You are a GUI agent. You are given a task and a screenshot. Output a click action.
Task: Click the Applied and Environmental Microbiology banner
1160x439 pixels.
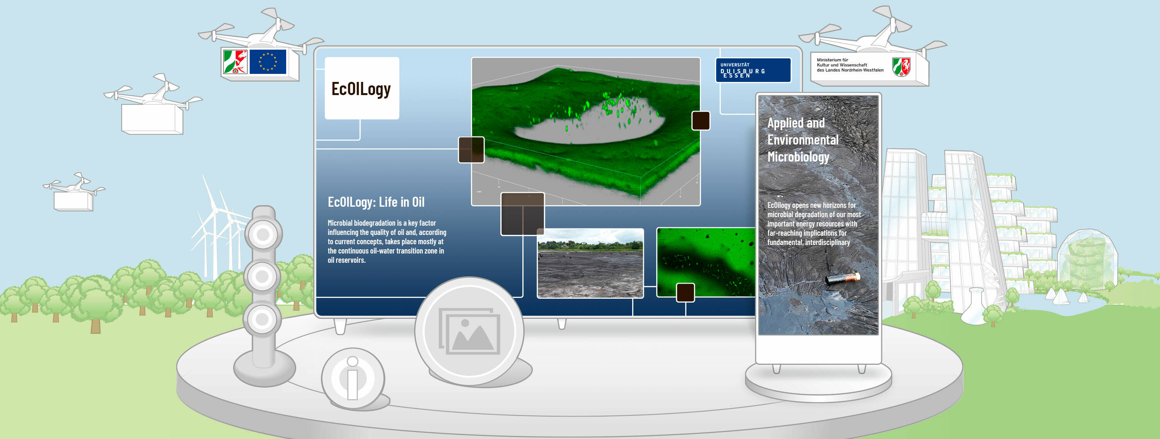click(818, 214)
